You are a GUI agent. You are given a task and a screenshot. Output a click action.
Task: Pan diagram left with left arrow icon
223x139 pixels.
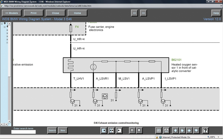(x=175, y=130)
